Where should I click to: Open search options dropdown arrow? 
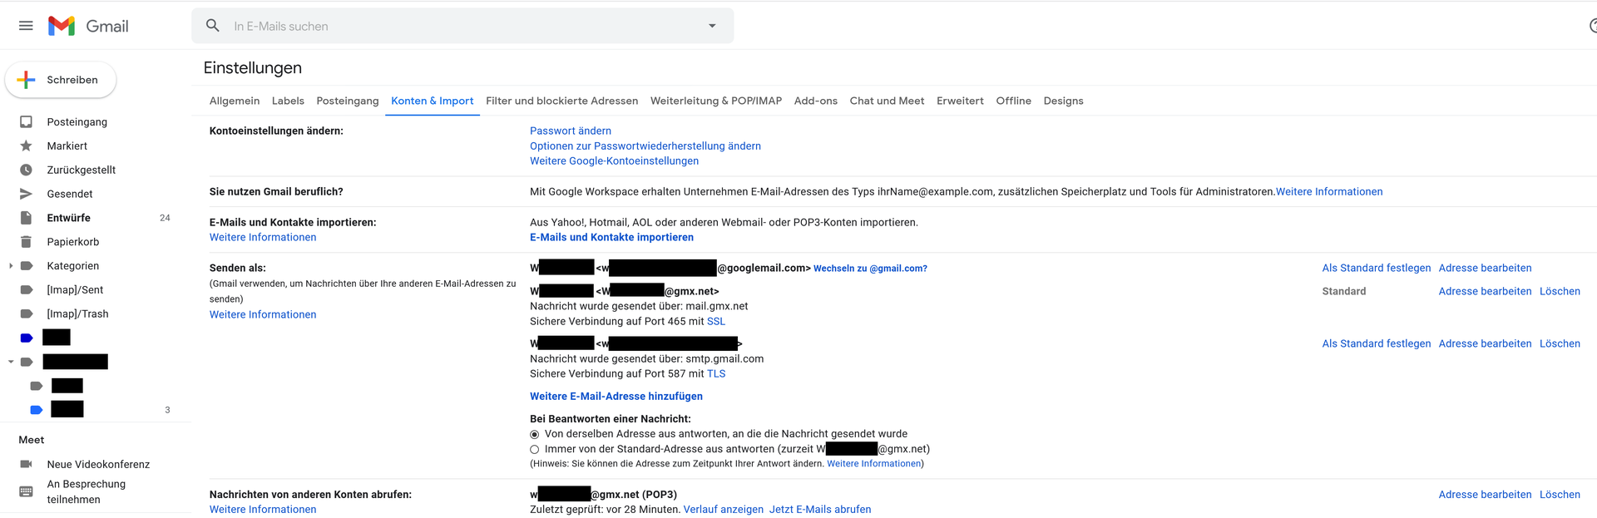click(712, 26)
